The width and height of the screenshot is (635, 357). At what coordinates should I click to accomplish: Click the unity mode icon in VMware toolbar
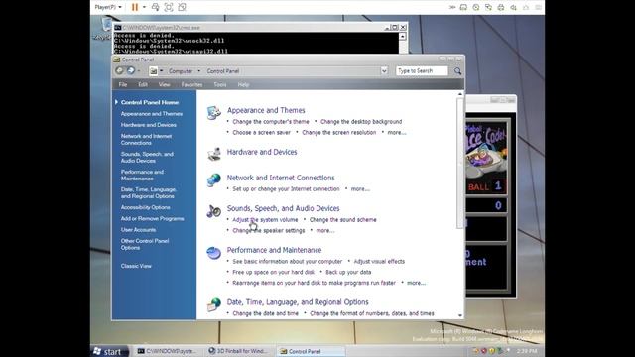[182, 7]
